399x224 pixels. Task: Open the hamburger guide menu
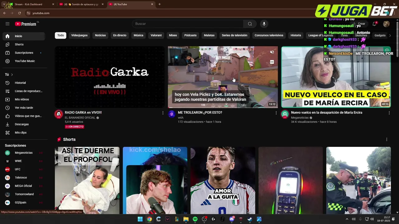7,24
